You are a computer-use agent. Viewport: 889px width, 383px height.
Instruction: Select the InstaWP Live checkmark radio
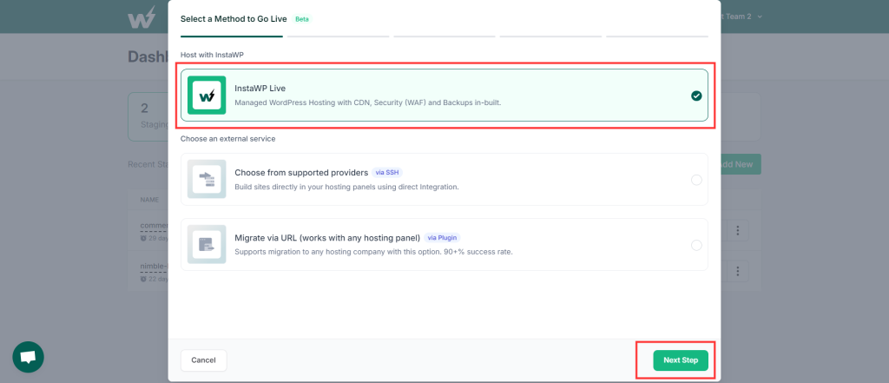(696, 96)
